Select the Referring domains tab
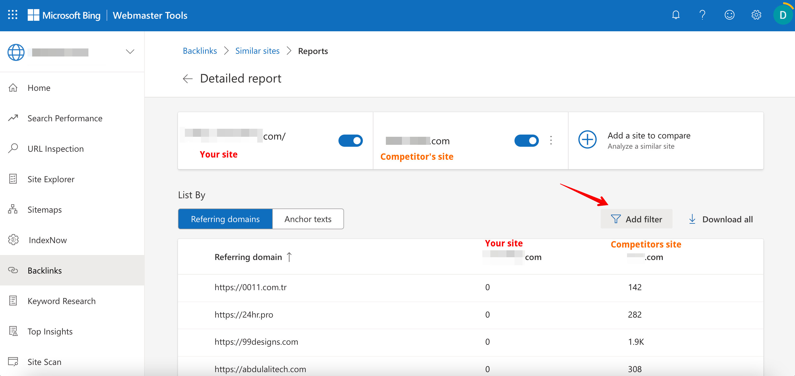 pyautogui.click(x=225, y=219)
